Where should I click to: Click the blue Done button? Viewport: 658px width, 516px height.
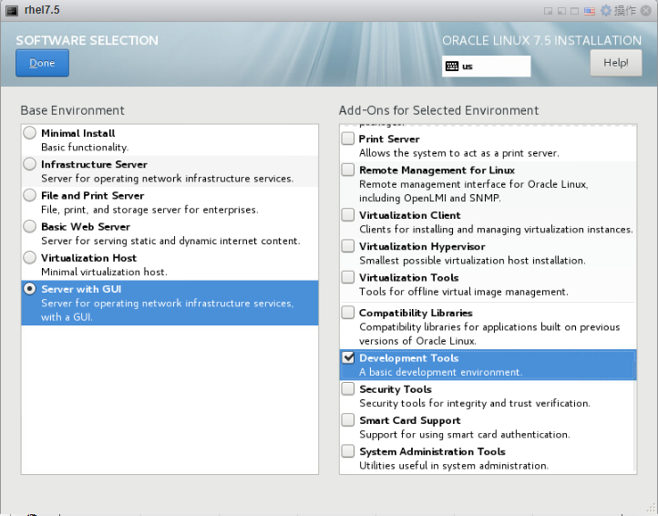pyautogui.click(x=43, y=63)
